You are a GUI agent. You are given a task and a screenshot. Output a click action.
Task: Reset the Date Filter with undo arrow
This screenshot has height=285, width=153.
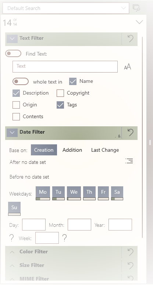[x=130, y=133]
